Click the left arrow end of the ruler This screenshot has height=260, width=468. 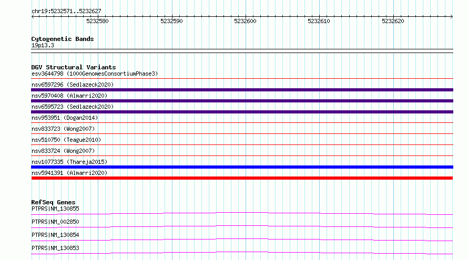pos(33,16)
